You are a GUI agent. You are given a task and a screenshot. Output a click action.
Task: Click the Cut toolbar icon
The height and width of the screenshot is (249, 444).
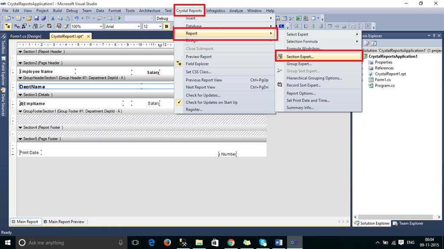click(x=52, y=18)
